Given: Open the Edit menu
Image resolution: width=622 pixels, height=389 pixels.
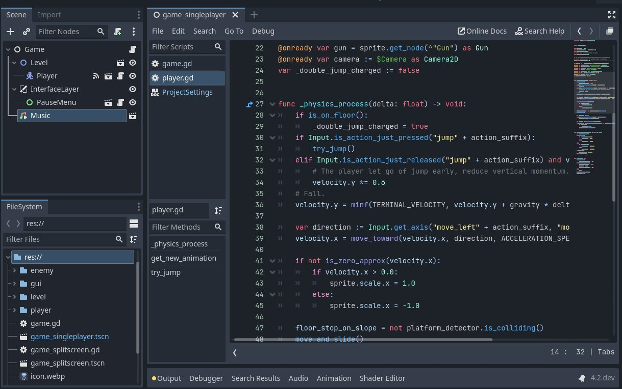Looking at the screenshot, I should coord(178,31).
